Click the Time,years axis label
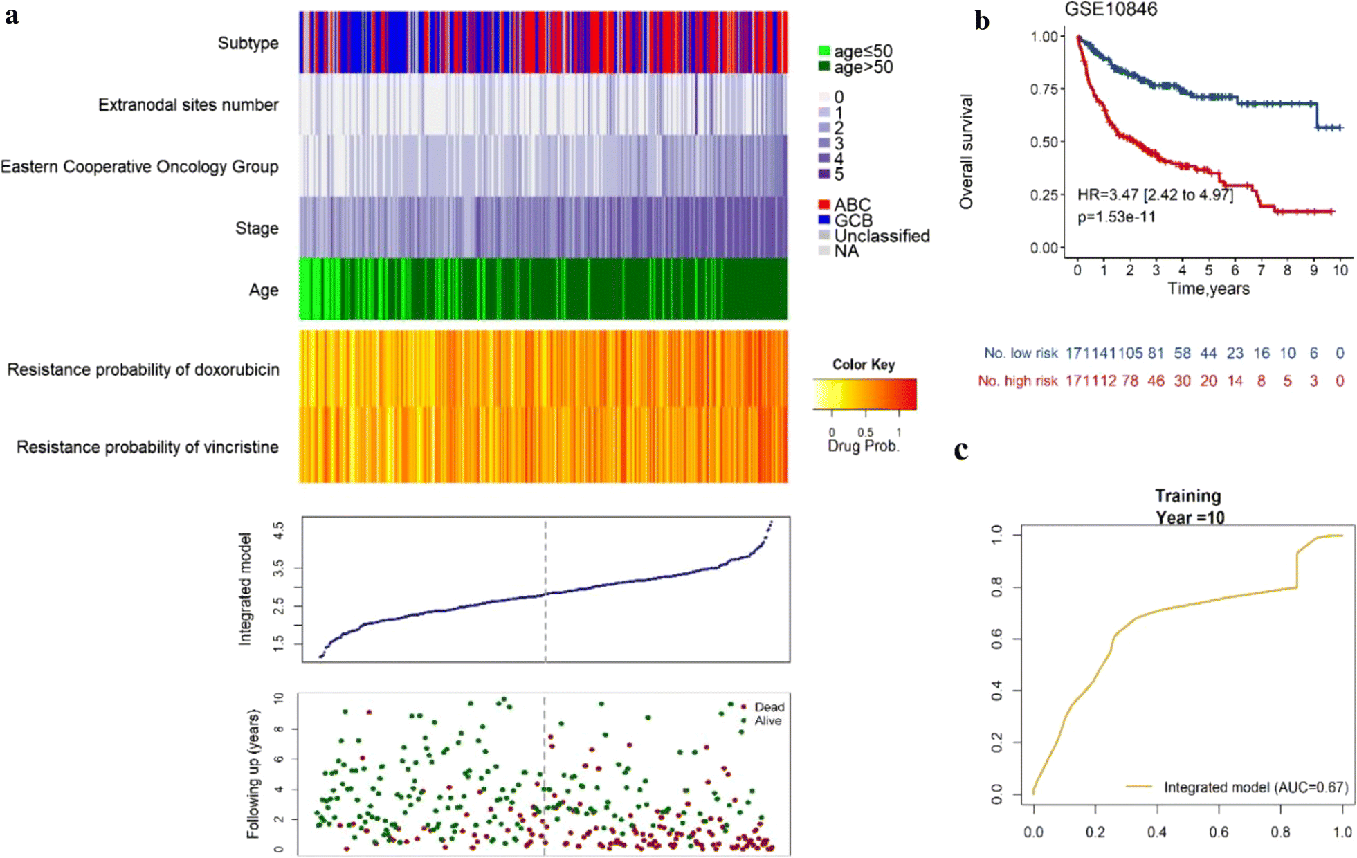1357x858 pixels. (x=1208, y=289)
